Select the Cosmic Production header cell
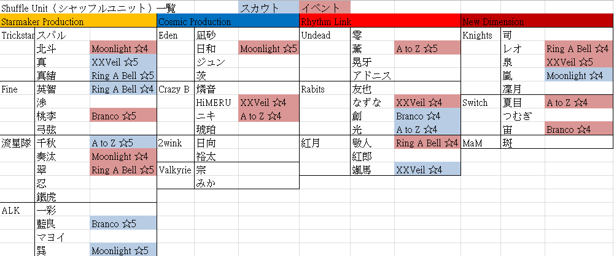 [228, 21]
